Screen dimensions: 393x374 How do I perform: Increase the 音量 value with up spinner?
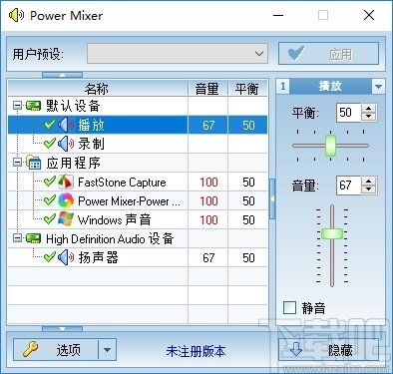368,181
